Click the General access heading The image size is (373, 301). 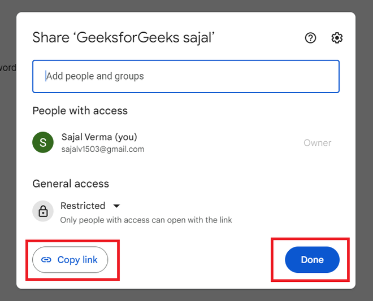pos(71,184)
